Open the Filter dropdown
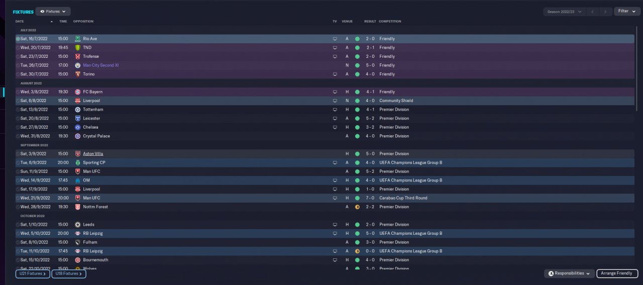 click(x=627, y=11)
